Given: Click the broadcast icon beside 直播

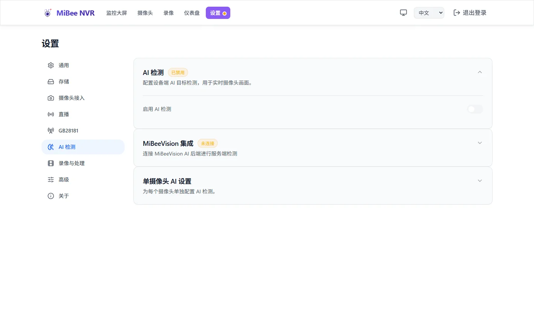Looking at the screenshot, I should click(x=51, y=114).
